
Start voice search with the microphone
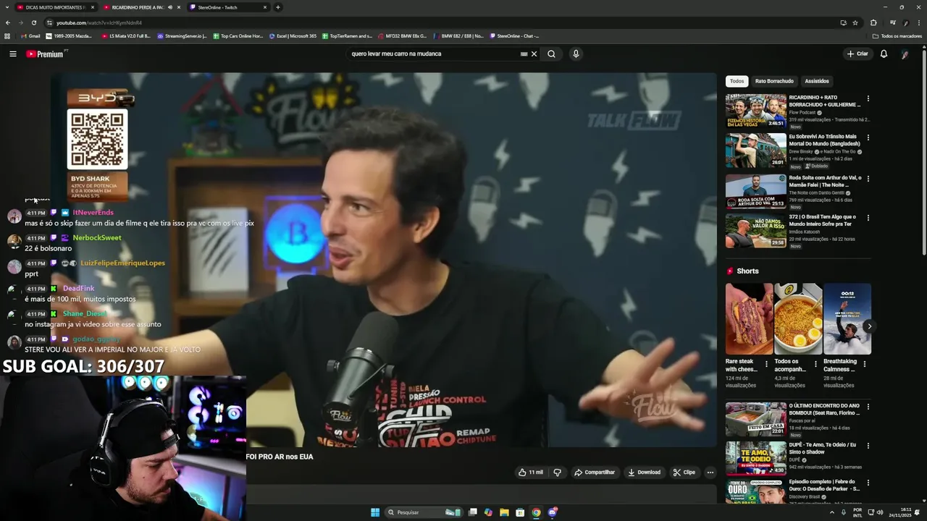pos(576,54)
